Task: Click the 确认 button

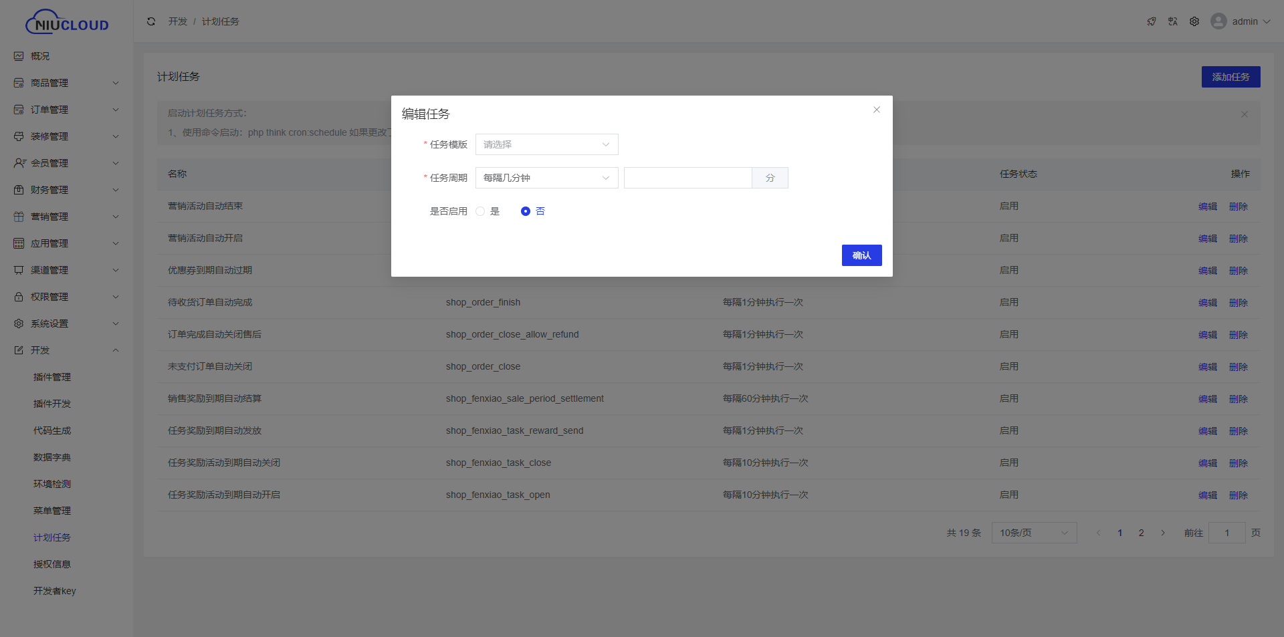Action: (x=861, y=255)
